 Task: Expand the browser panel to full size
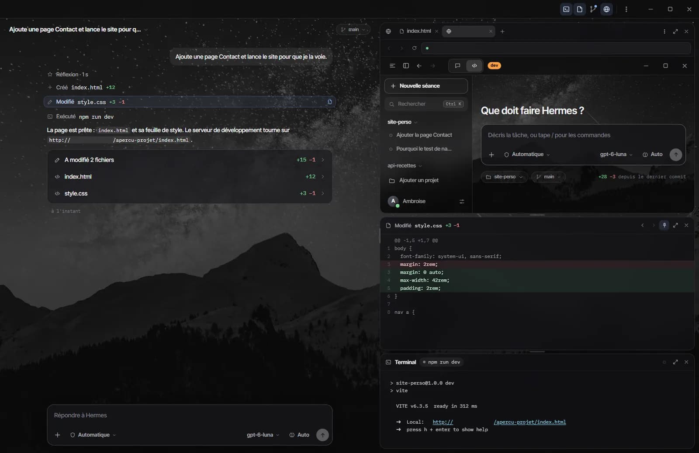675,31
